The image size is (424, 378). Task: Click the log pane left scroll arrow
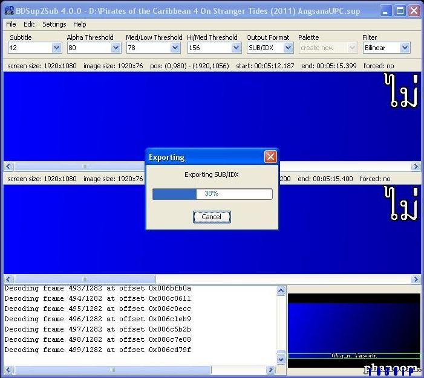coord(8,370)
